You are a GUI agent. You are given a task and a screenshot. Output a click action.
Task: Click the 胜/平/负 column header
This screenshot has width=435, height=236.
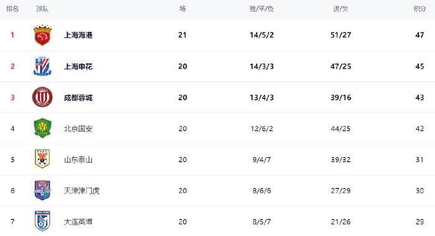[x=262, y=9]
